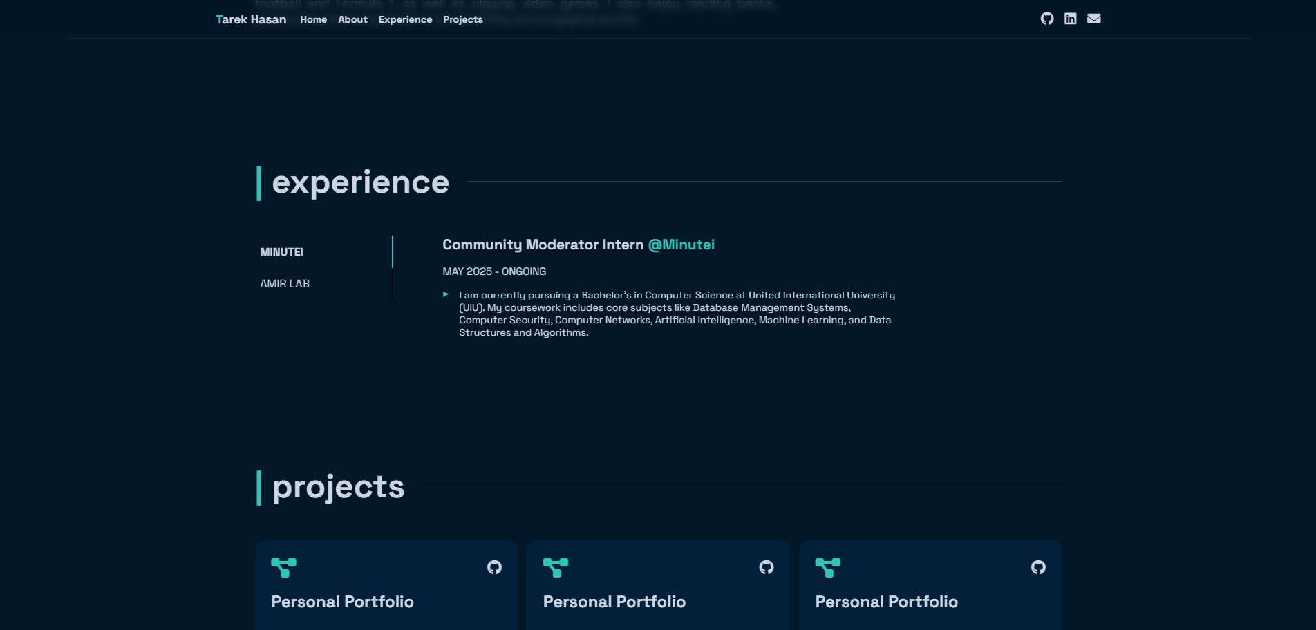
Task: Follow the @Minutei company link
Action: [x=681, y=245]
